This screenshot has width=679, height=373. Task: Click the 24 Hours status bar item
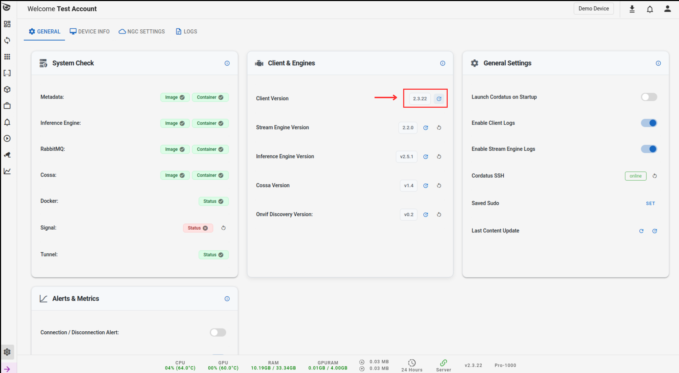(412, 365)
